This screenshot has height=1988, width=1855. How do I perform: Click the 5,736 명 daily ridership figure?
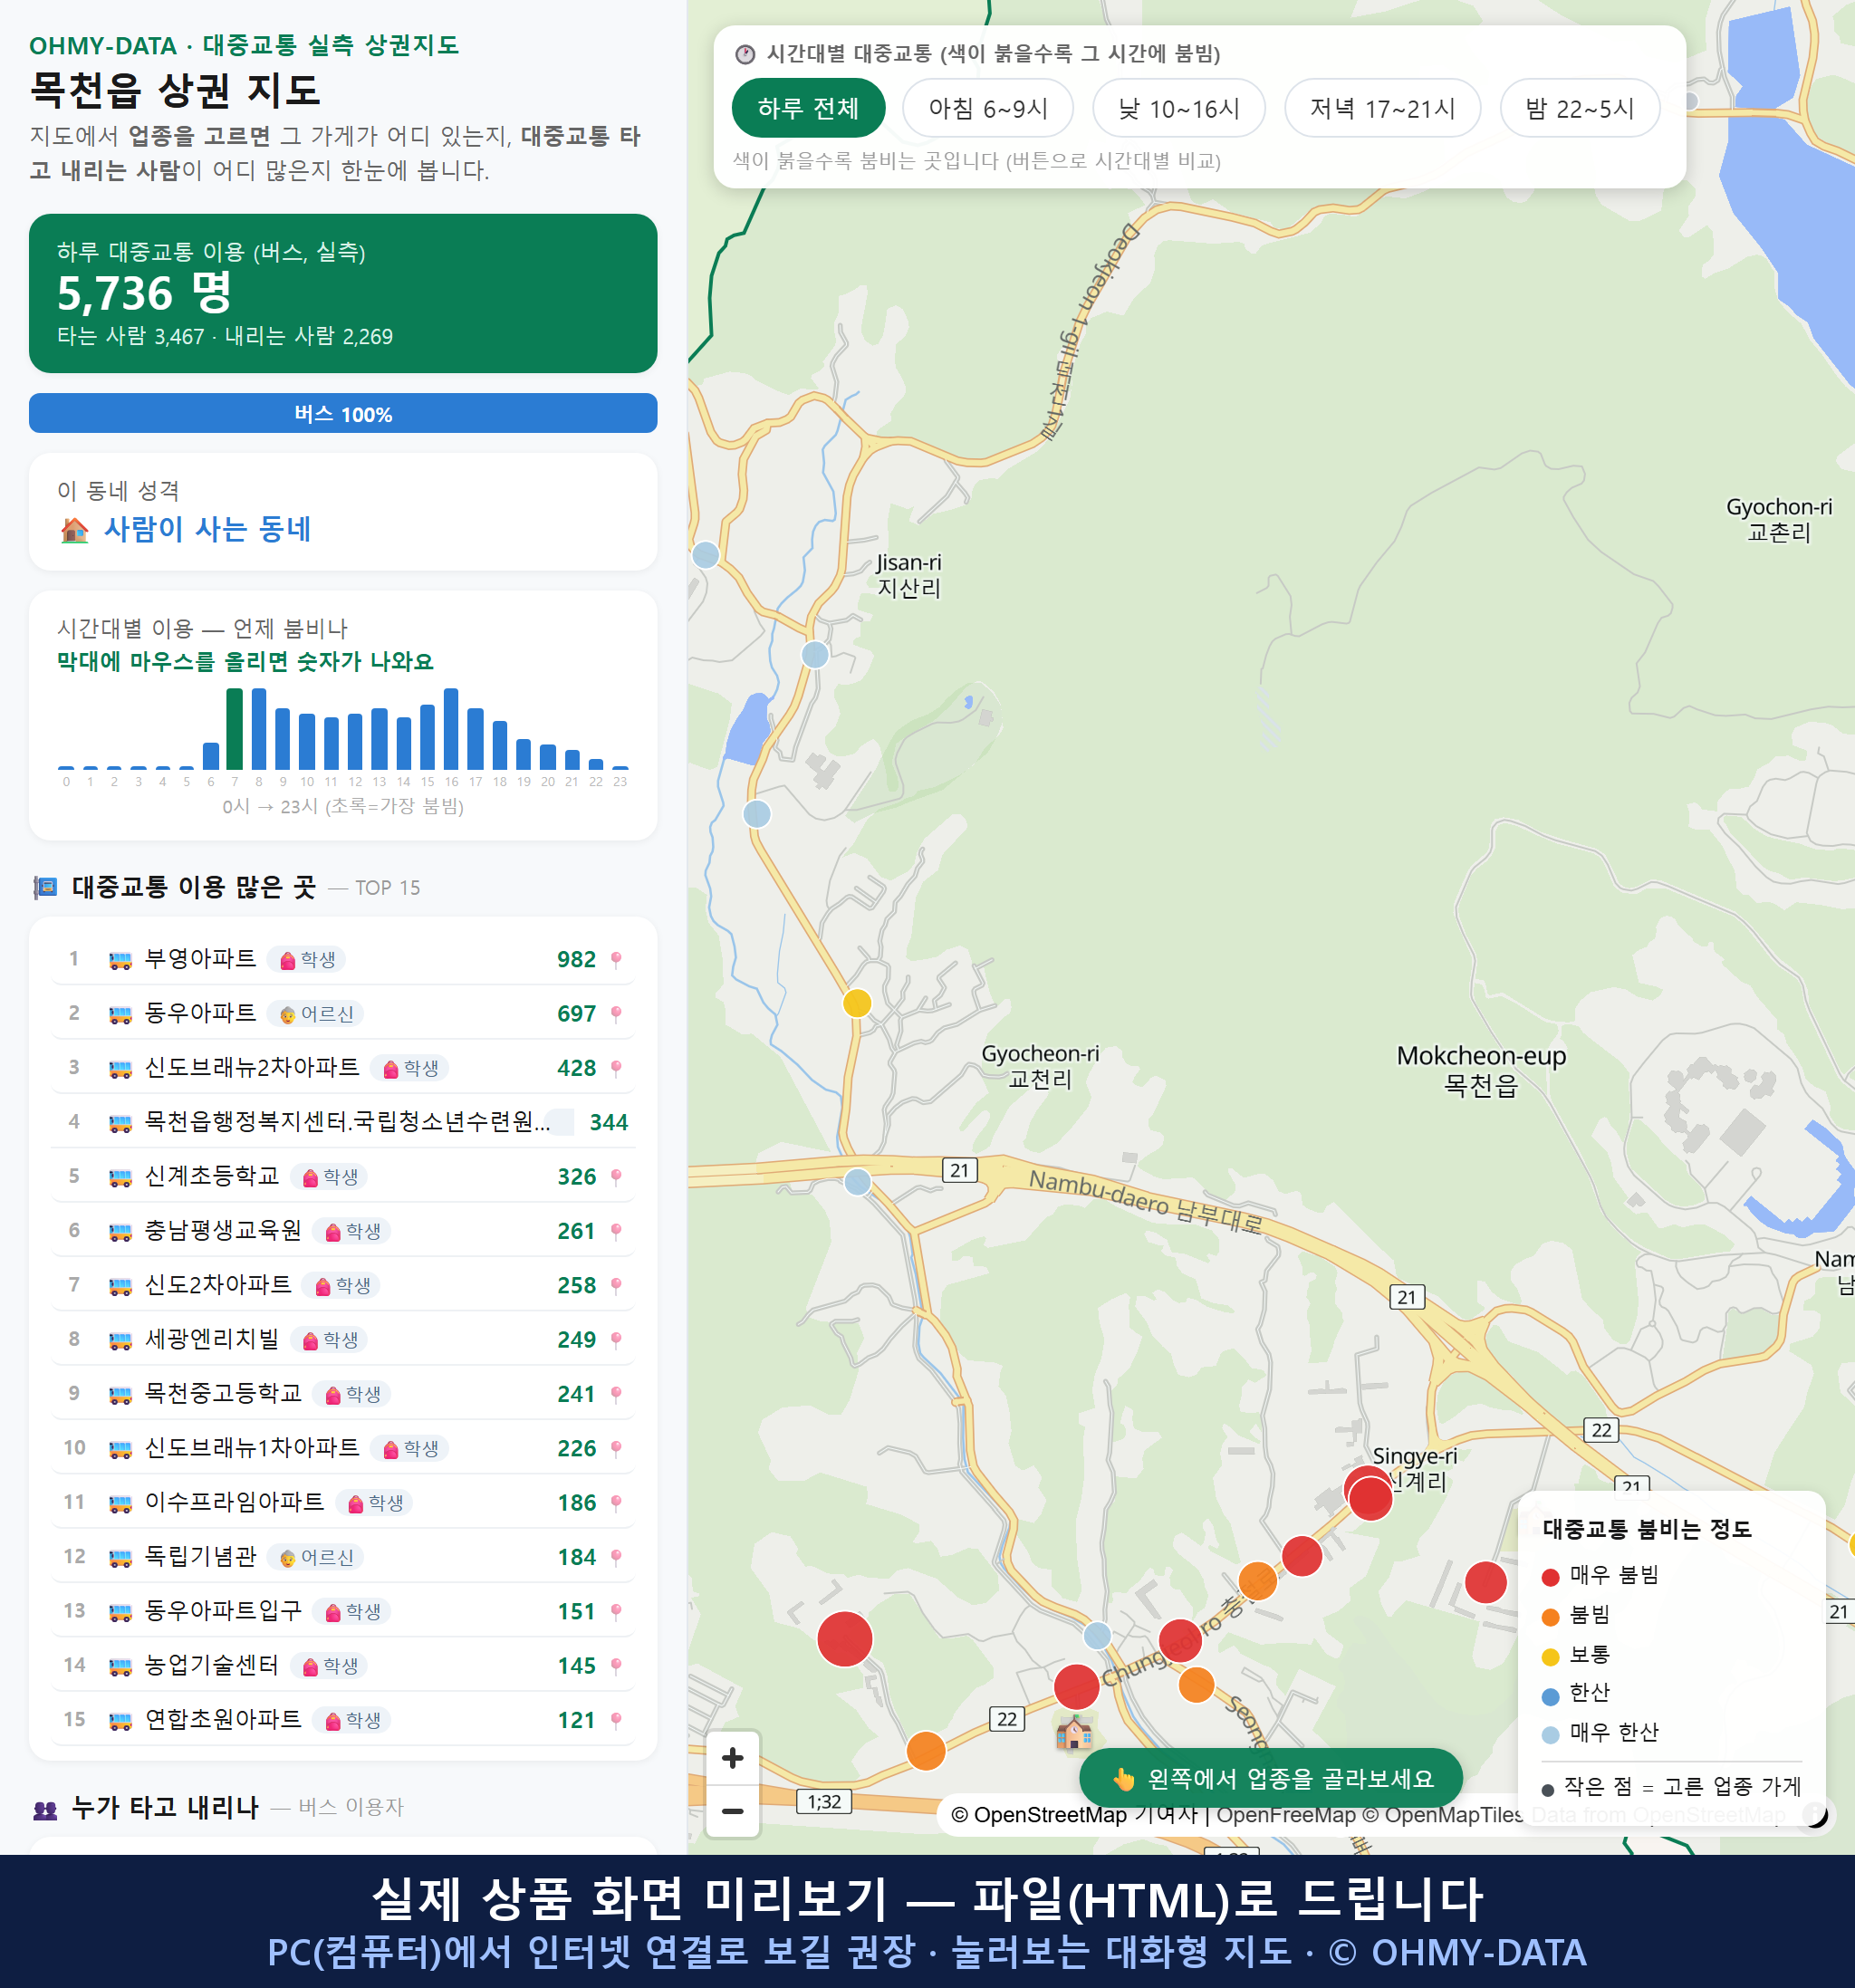tap(144, 293)
